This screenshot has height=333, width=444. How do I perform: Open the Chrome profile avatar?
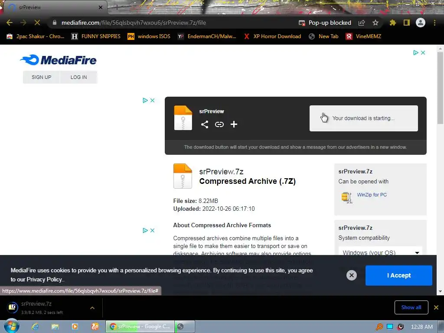[x=421, y=23]
